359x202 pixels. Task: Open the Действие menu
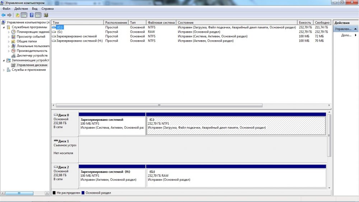click(21, 8)
